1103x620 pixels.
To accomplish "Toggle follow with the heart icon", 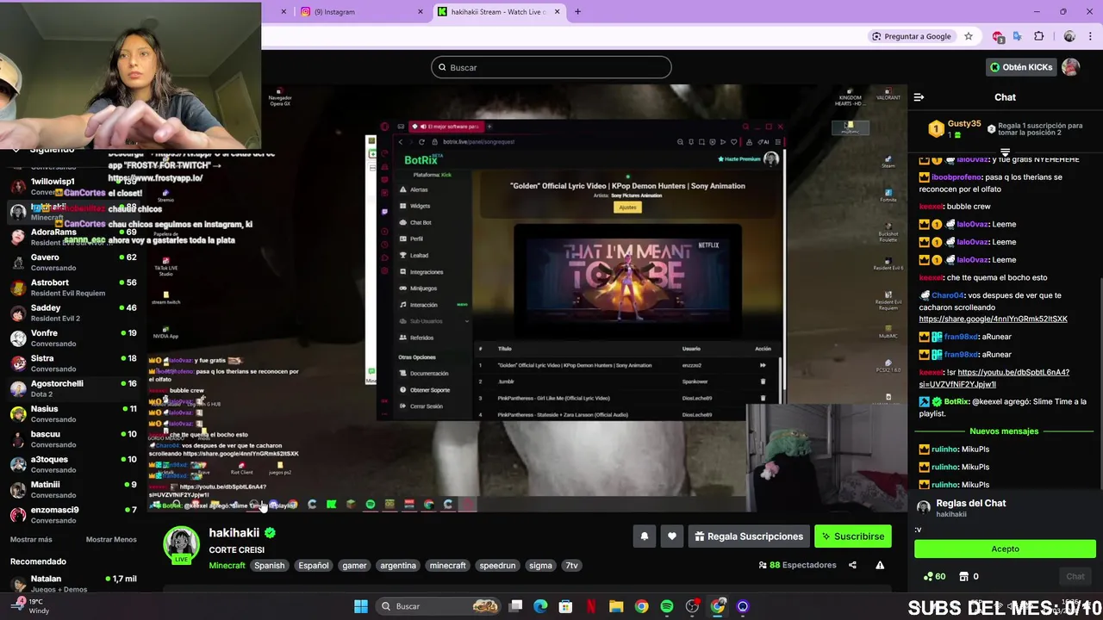I will pos(672,536).
